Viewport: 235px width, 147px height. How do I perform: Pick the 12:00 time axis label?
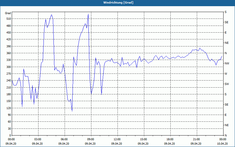117,139
